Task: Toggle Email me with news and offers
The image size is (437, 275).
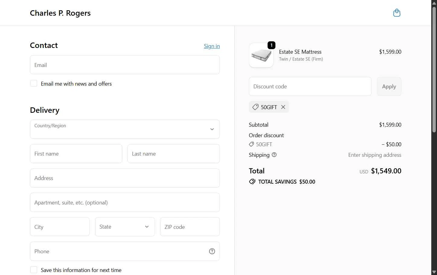Action: click(34, 84)
